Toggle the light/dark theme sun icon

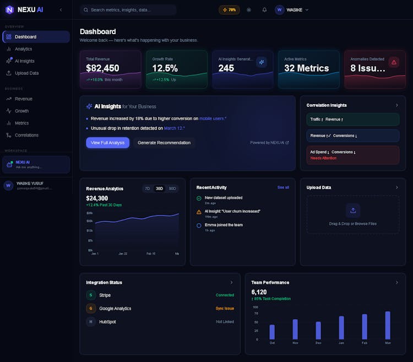click(x=249, y=10)
